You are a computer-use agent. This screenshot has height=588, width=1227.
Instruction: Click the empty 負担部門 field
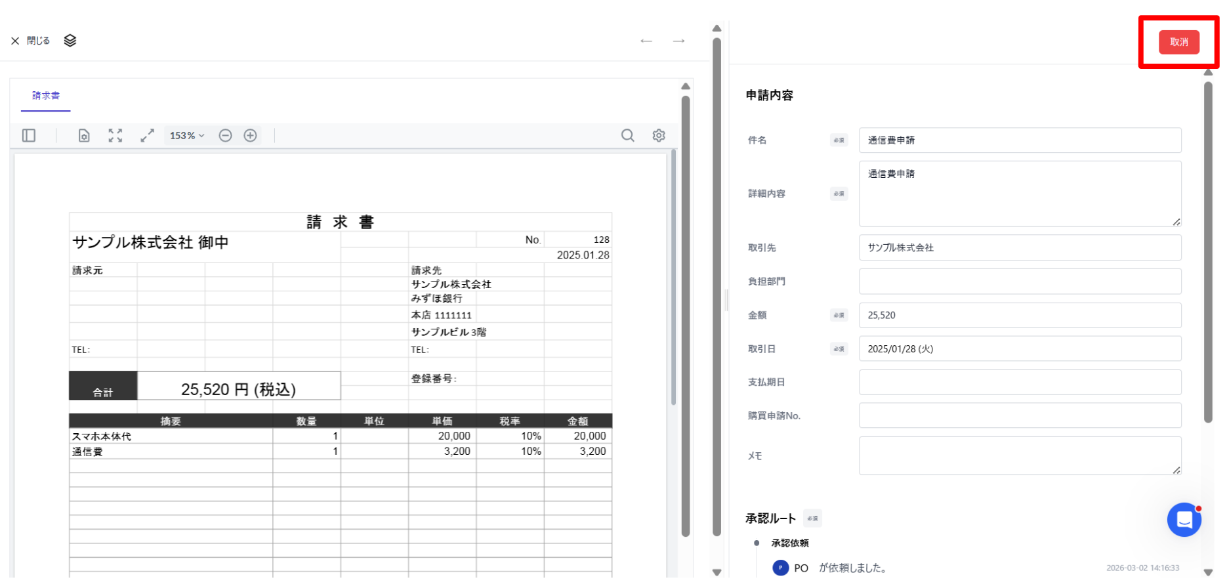click(x=1020, y=282)
